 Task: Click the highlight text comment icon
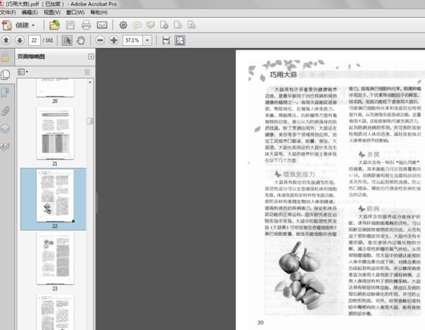click(x=151, y=25)
